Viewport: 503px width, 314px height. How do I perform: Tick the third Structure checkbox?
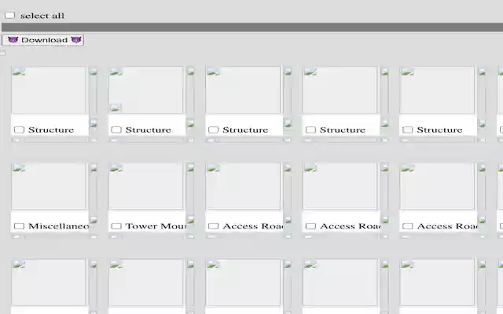coord(213,130)
